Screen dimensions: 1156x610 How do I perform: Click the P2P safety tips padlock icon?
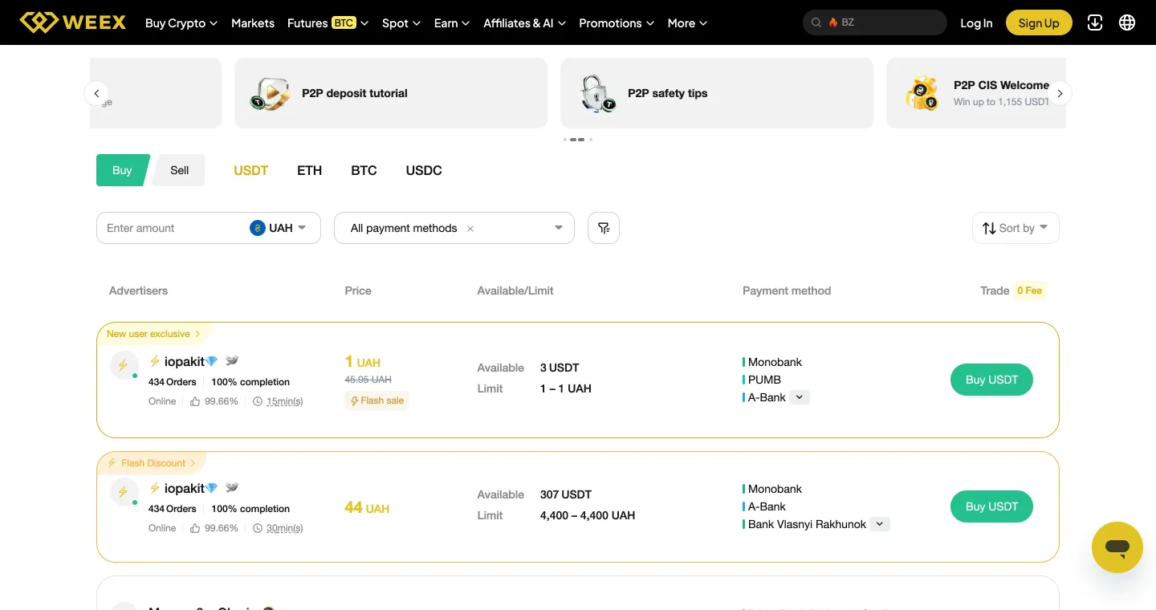tap(596, 93)
